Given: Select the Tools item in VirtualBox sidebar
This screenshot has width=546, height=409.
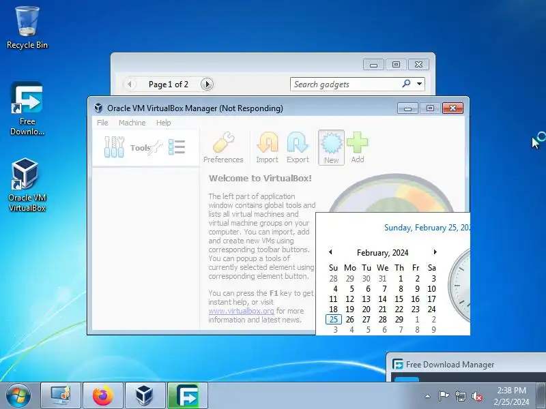Looking at the screenshot, I should tap(145, 147).
